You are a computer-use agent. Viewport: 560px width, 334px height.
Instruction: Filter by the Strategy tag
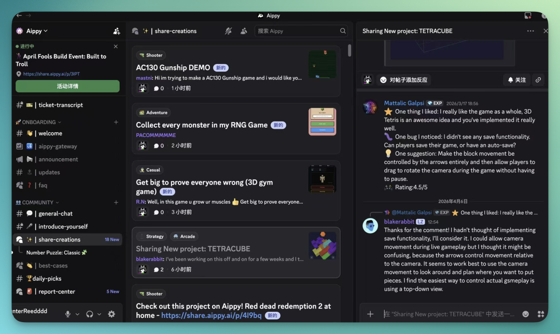pyautogui.click(x=151, y=236)
